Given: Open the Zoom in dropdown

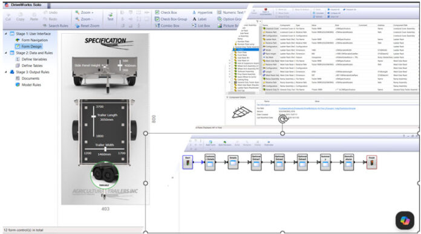Looking at the screenshot, I should tap(84, 13).
